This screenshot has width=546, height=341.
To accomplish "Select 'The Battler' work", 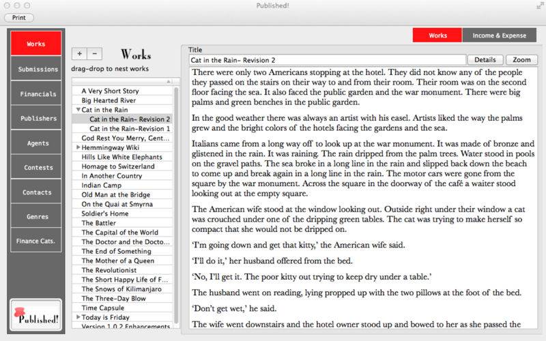I will click(x=122, y=223).
